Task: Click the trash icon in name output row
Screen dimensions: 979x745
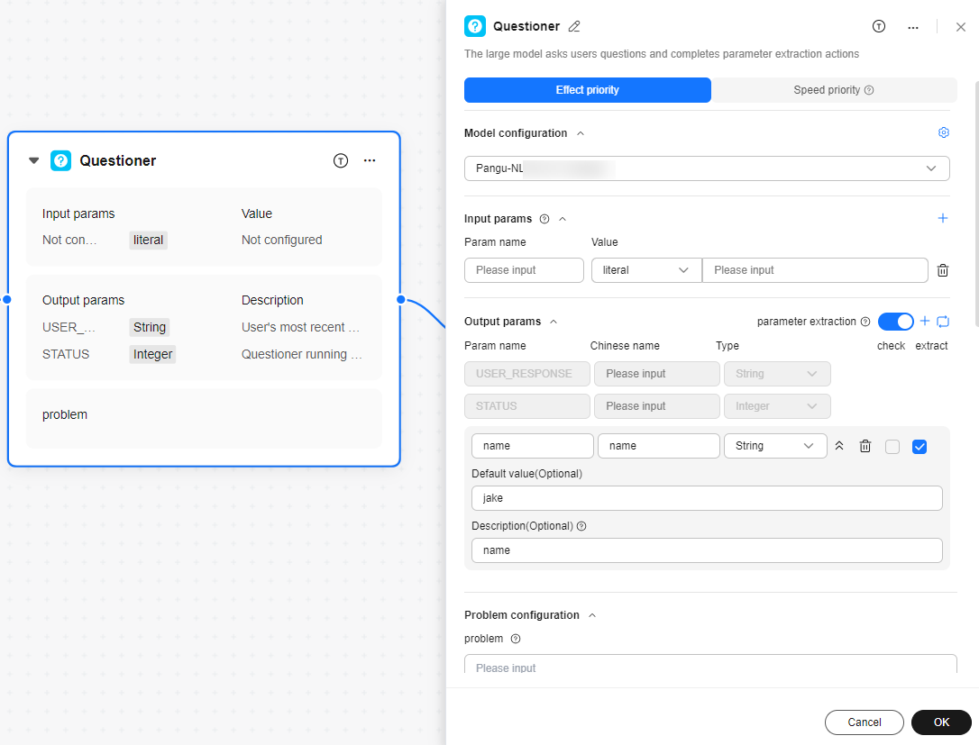Action: click(865, 446)
